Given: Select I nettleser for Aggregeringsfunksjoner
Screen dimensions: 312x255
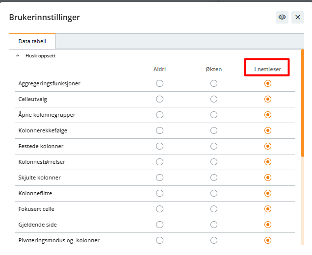Looking at the screenshot, I should [x=268, y=83].
